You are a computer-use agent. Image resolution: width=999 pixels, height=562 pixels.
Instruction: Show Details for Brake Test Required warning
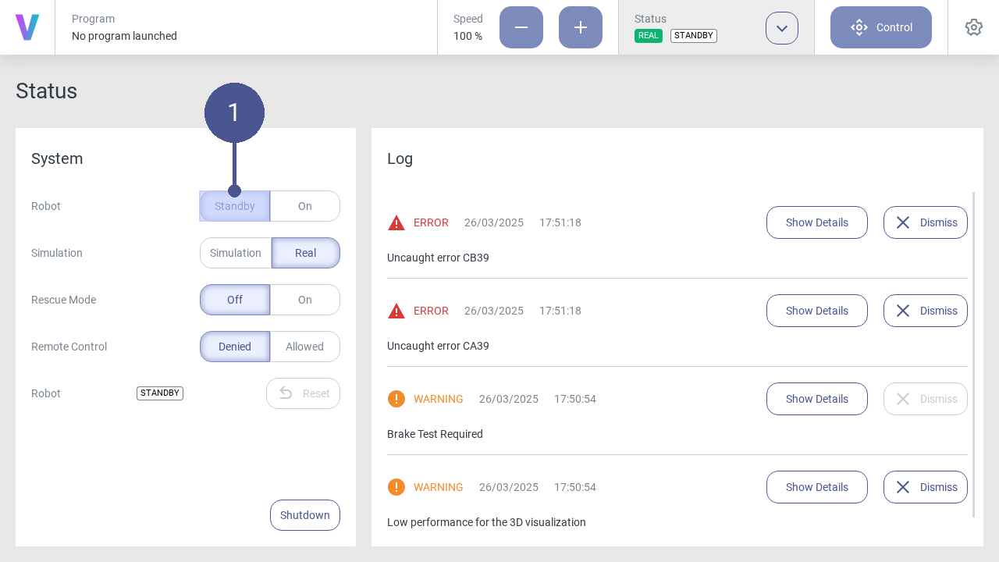[816, 399]
